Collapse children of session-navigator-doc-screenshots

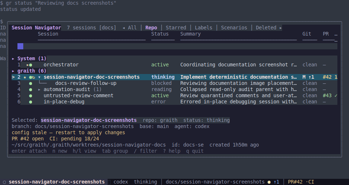pos(39,77)
